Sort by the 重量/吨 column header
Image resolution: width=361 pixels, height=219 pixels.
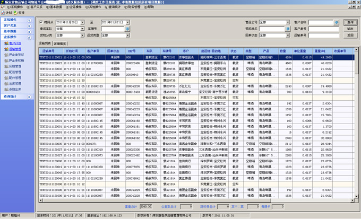tap(322, 51)
